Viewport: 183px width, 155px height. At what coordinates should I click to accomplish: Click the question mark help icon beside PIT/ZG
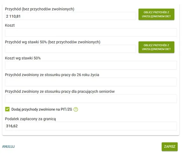click(x=76, y=110)
